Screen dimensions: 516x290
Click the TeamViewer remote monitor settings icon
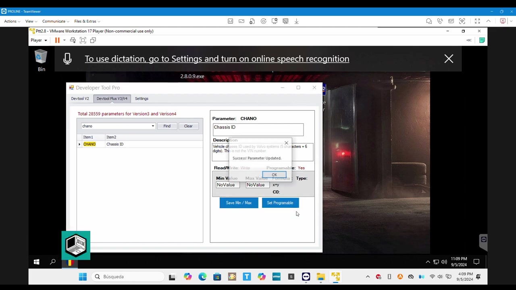click(x=275, y=21)
